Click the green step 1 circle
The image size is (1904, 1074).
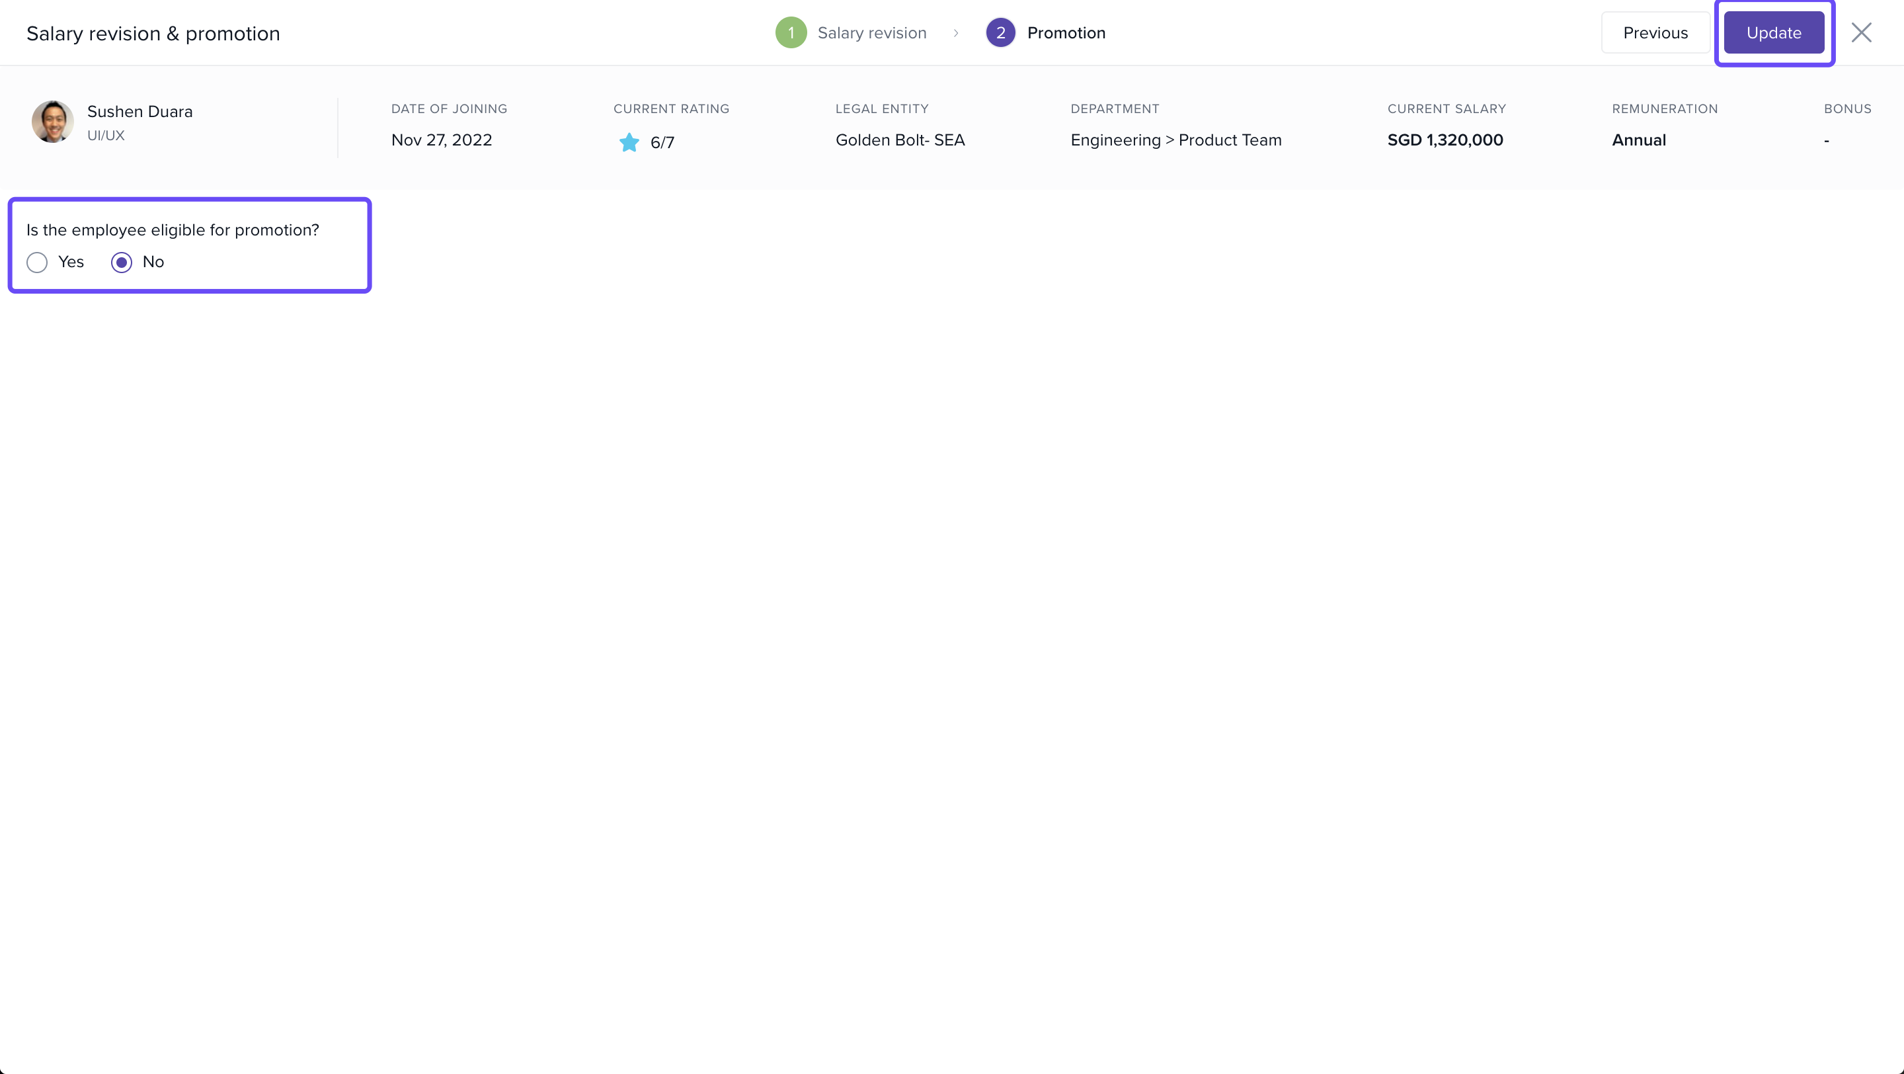pyautogui.click(x=791, y=32)
